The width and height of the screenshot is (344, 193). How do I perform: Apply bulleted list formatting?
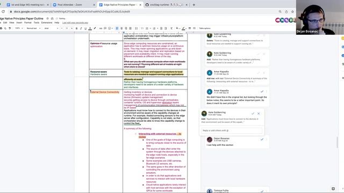pos(147,28)
